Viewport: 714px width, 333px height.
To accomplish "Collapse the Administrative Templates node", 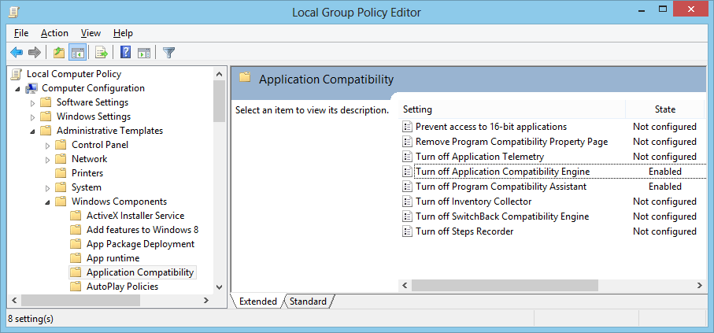I will pos(32,131).
